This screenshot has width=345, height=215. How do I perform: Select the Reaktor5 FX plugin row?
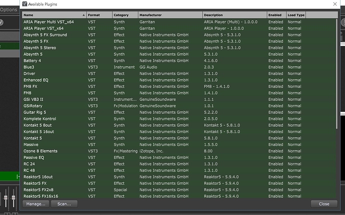(179, 183)
